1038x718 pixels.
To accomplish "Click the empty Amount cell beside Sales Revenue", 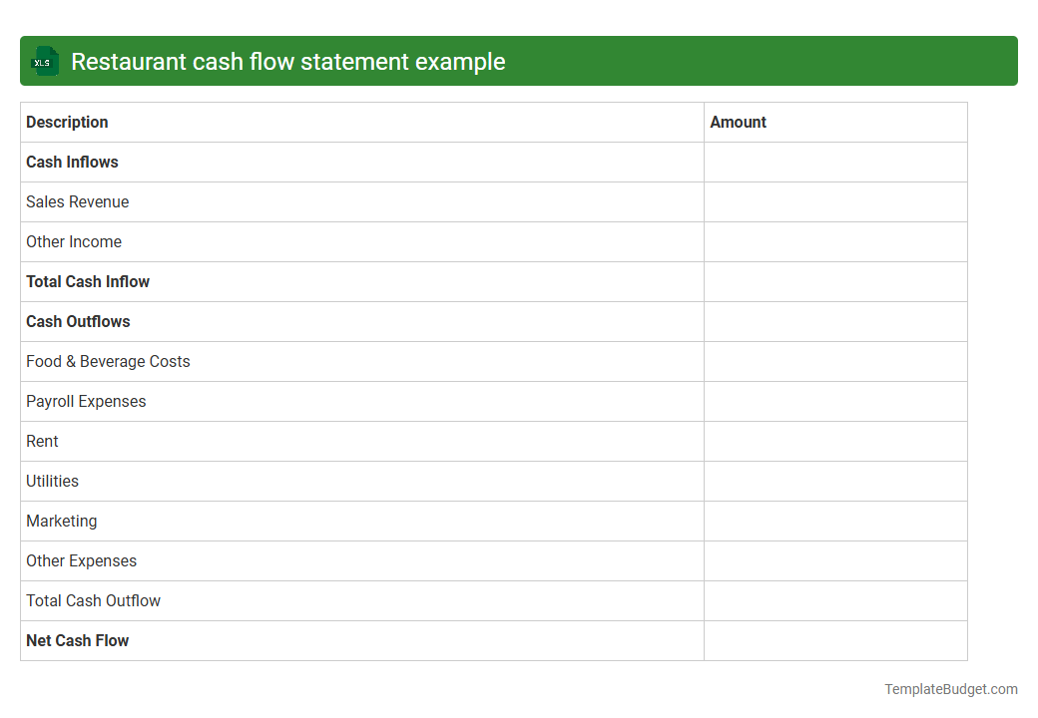I will click(835, 201).
